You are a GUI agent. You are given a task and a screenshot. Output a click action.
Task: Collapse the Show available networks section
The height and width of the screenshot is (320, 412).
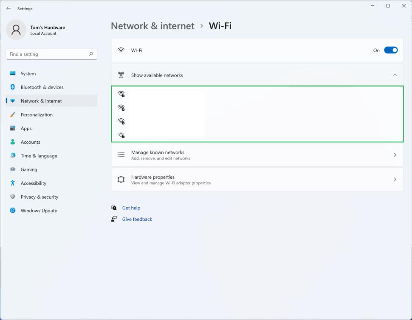[395, 74]
